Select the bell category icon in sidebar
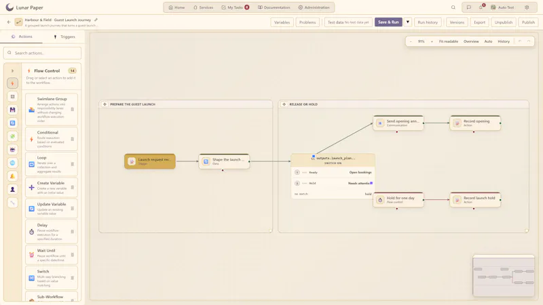The image size is (543, 305). point(12,176)
